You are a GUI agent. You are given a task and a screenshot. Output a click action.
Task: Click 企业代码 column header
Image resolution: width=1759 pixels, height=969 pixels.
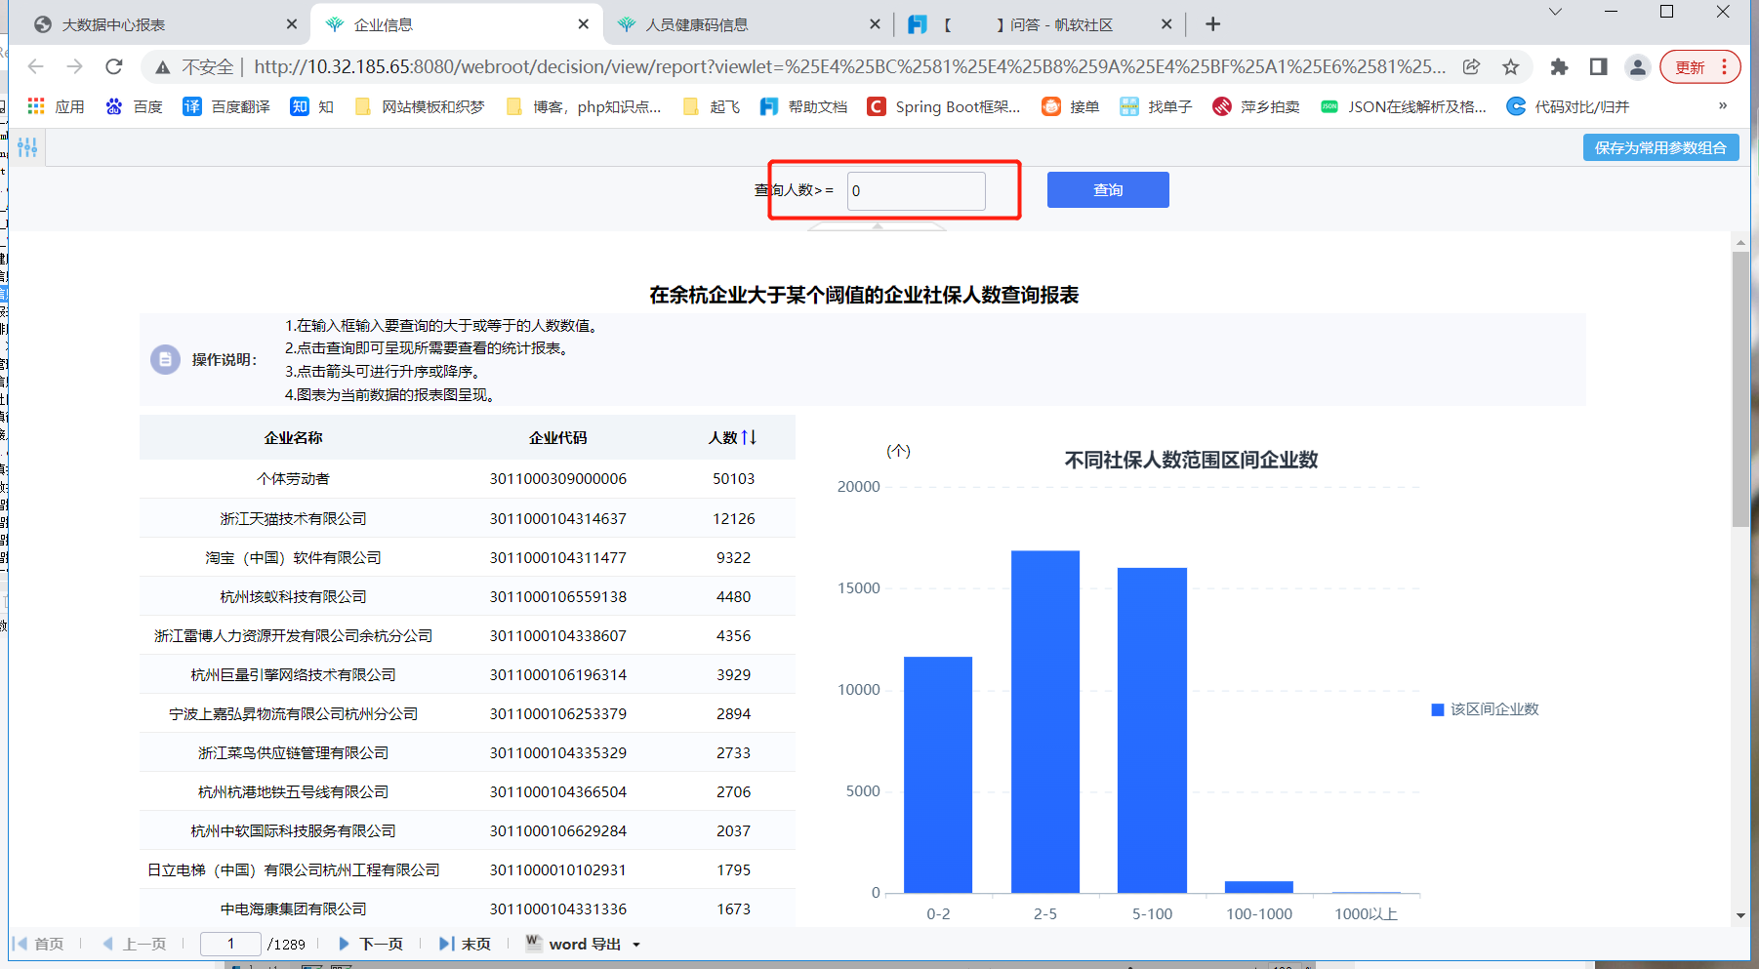(558, 437)
